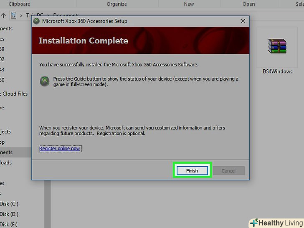Click the Clipboard ribbon group label
Image resolution: width=304 pixels, height=228 pixels.
tap(19, 4)
